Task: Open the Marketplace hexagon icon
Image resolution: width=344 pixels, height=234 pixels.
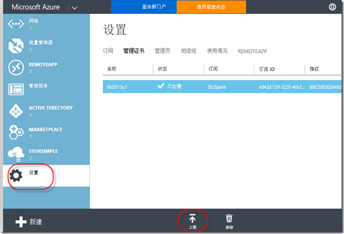Action: pyautogui.click(x=16, y=132)
